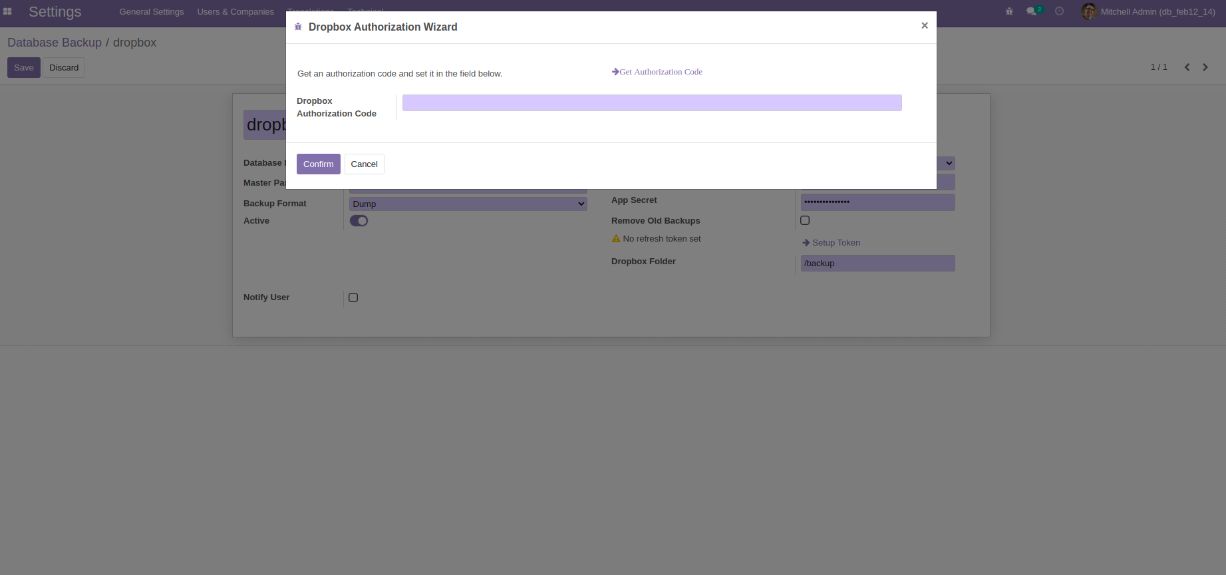Open the General Settings menu
This screenshot has width=1226, height=575.
point(152,11)
